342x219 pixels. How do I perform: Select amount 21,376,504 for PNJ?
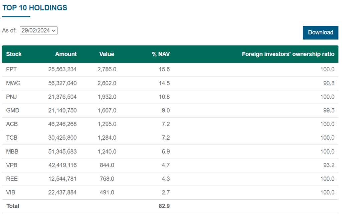62,97
